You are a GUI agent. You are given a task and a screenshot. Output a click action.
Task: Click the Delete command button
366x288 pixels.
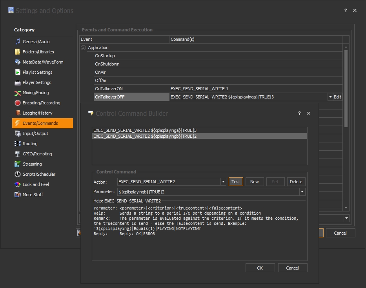(296, 182)
